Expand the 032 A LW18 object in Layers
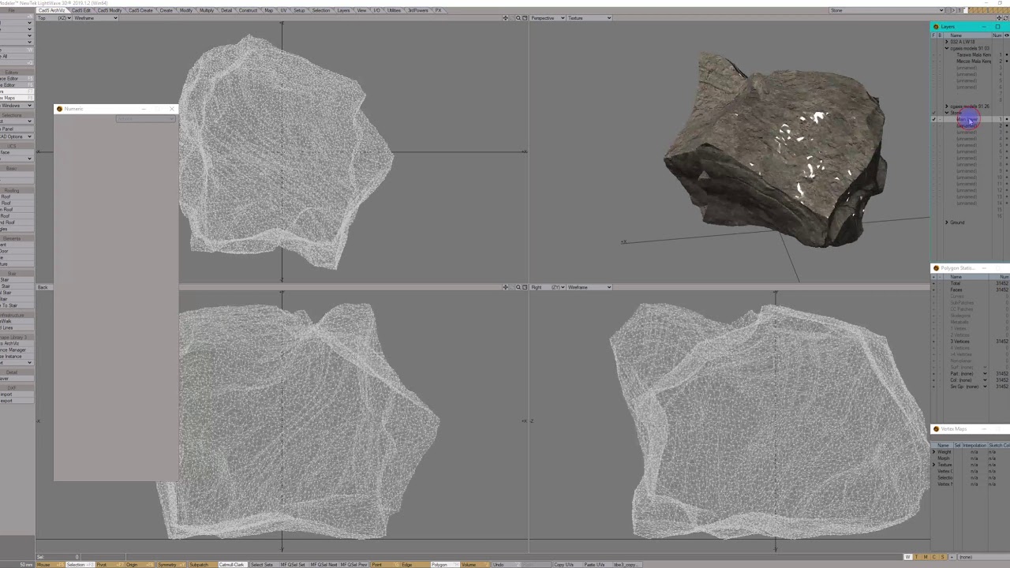The width and height of the screenshot is (1010, 568). coord(947,42)
